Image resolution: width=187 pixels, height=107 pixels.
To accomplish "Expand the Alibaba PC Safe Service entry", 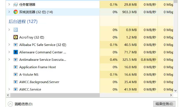I will 9,45.
